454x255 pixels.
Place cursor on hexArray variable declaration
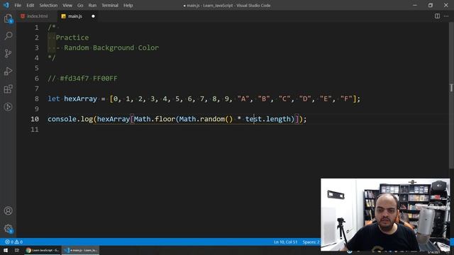click(80, 99)
